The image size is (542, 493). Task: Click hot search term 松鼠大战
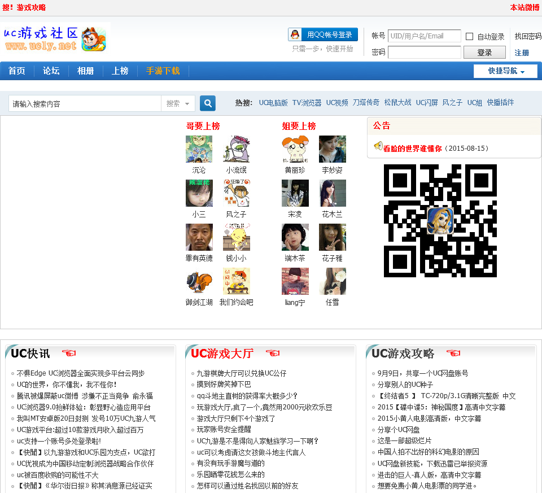(x=397, y=103)
